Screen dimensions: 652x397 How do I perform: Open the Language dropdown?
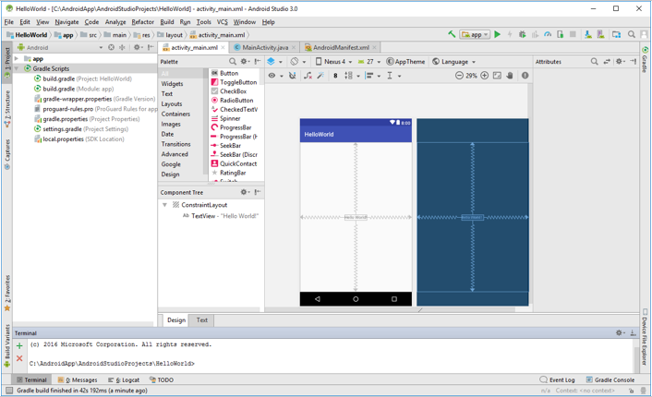click(x=454, y=62)
